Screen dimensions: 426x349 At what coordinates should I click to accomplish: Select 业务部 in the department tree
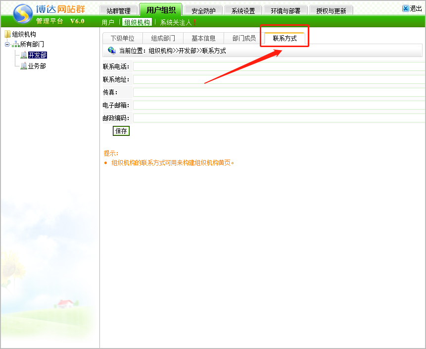37,66
